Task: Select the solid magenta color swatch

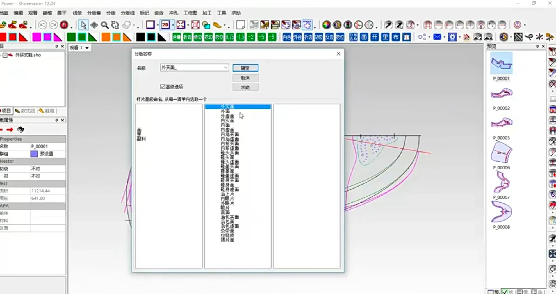Action: (x=37, y=37)
